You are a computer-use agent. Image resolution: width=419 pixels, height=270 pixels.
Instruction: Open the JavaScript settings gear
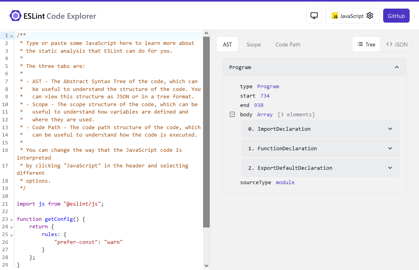click(369, 16)
